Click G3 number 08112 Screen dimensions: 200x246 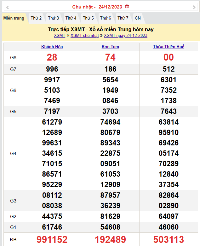52,195
